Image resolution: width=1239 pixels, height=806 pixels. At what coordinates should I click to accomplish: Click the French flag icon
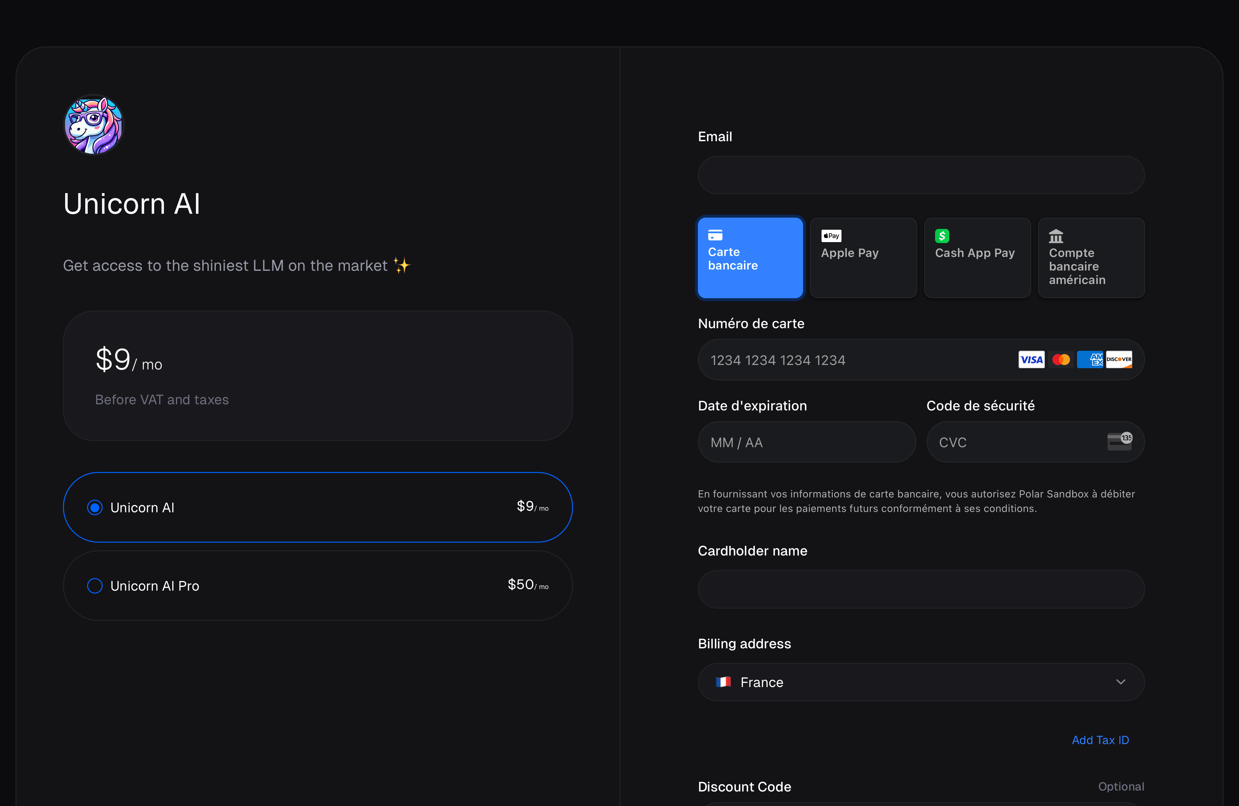[723, 682]
